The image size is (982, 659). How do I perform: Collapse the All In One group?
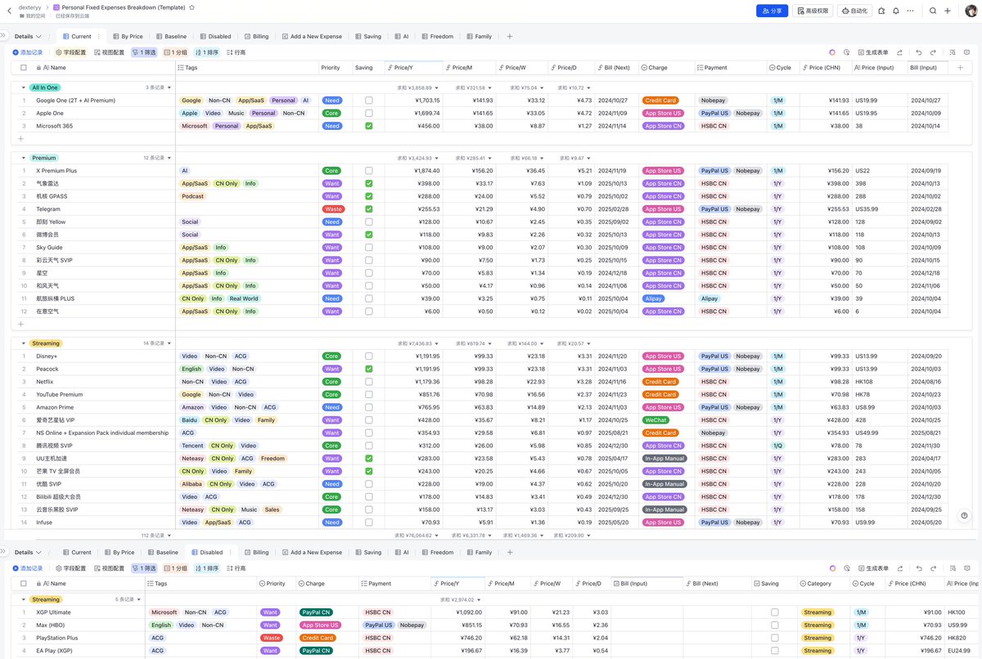pos(24,87)
